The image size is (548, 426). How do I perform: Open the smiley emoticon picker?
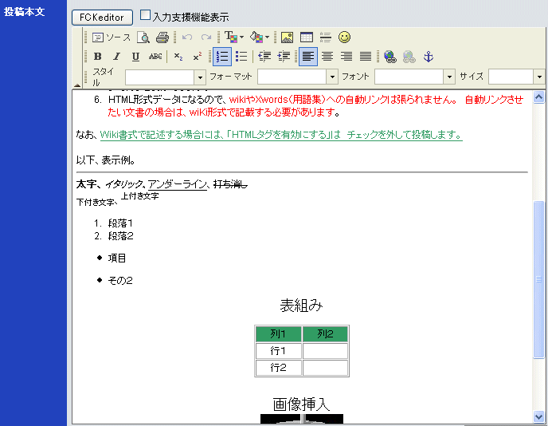pyautogui.click(x=344, y=37)
